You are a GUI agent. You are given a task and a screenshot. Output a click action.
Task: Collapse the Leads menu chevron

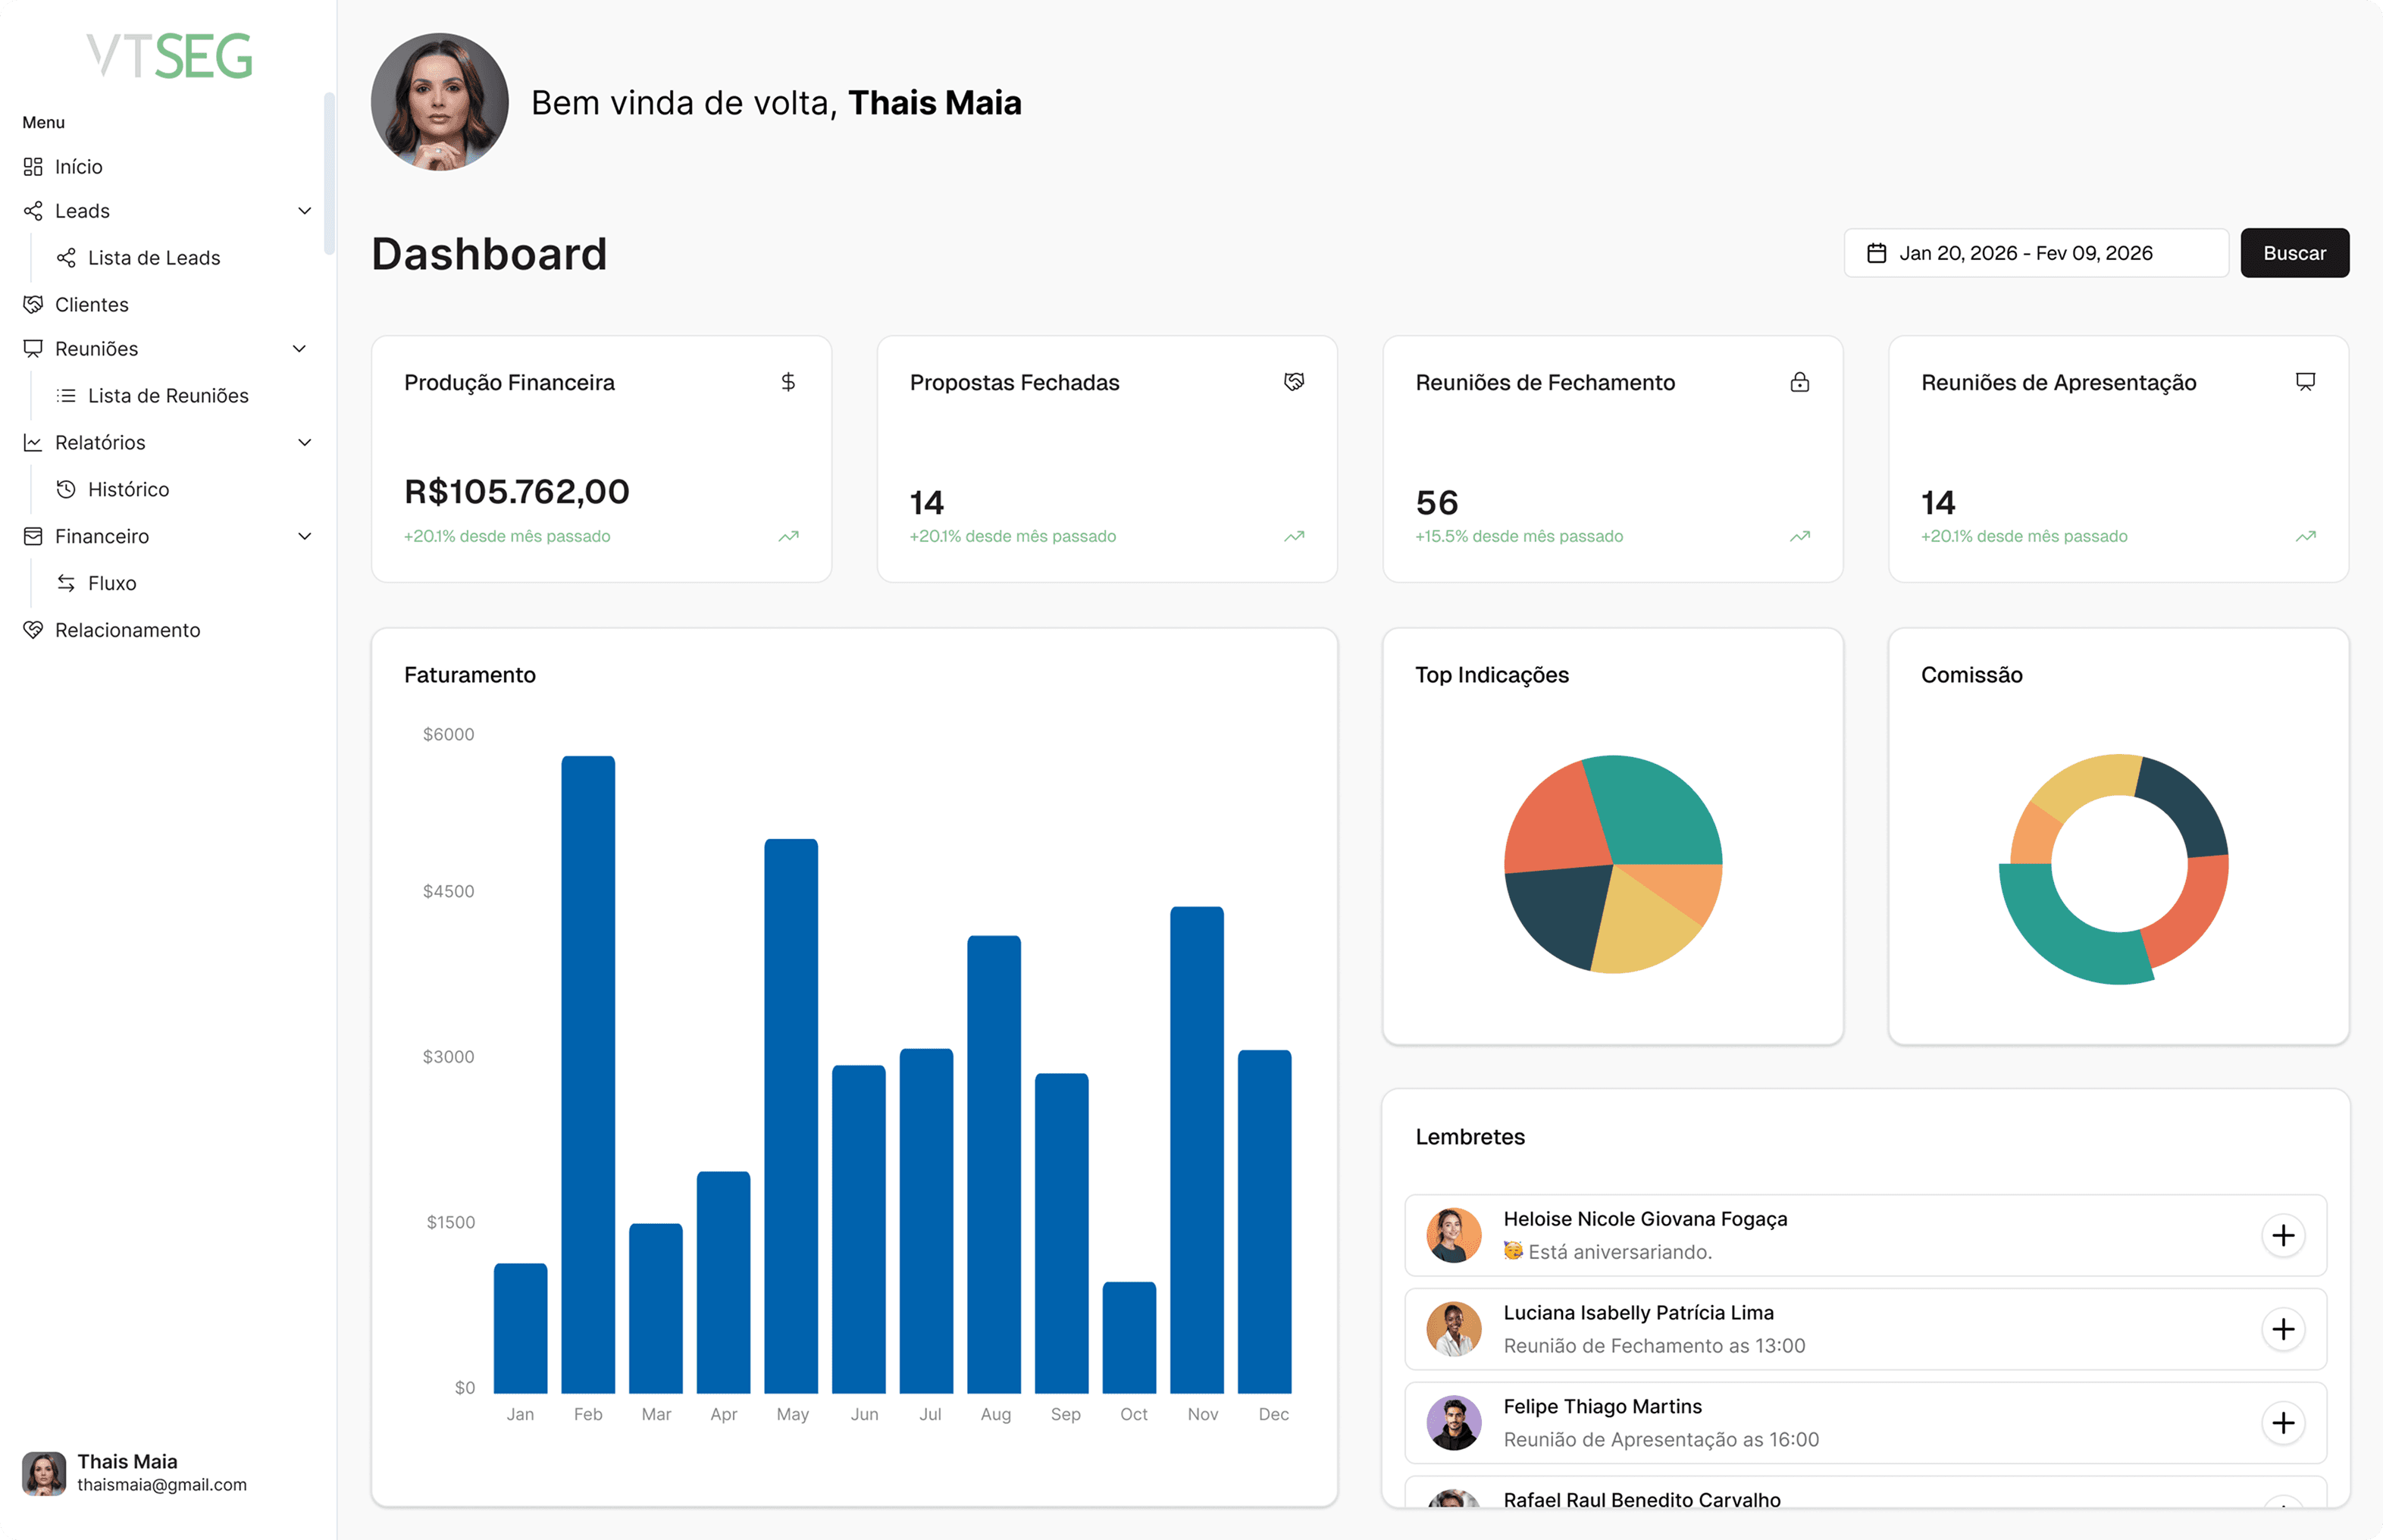click(305, 211)
